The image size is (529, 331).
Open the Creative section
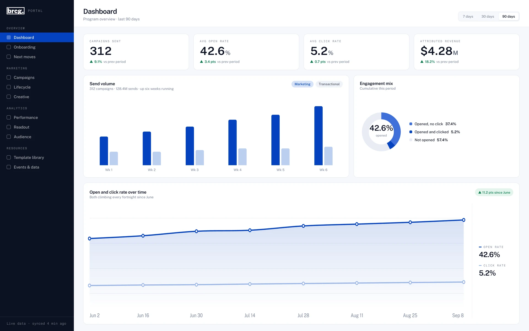[37, 97]
